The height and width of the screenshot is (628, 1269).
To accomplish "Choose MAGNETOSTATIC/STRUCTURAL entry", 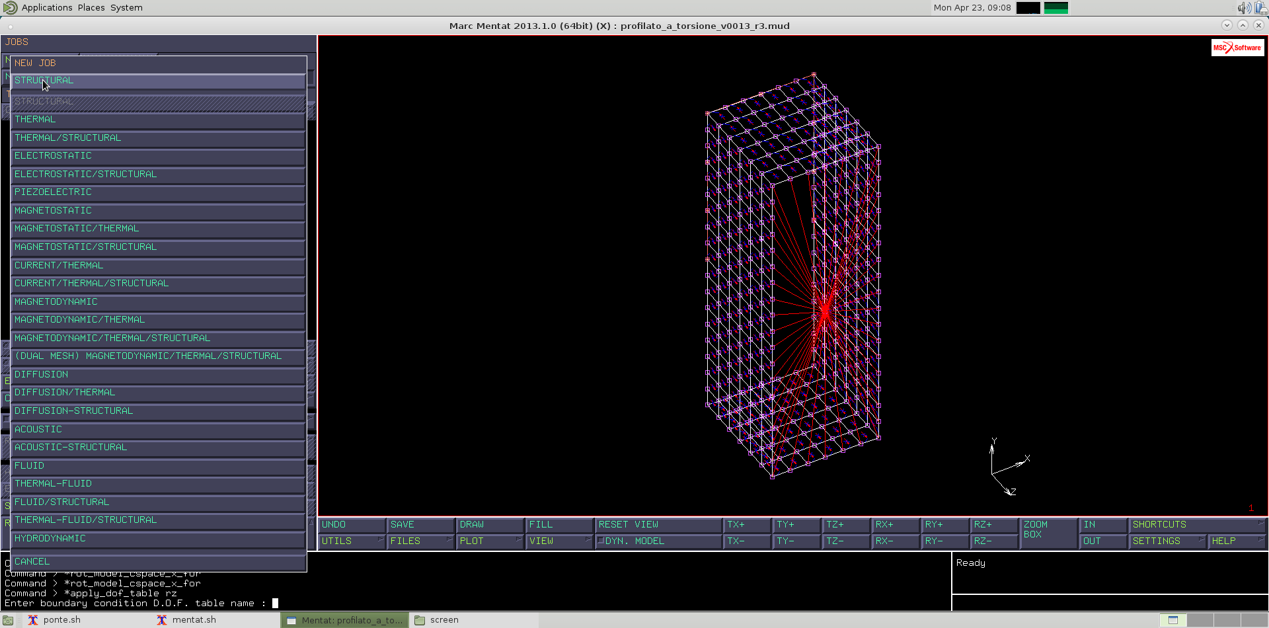I will point(158,247).
